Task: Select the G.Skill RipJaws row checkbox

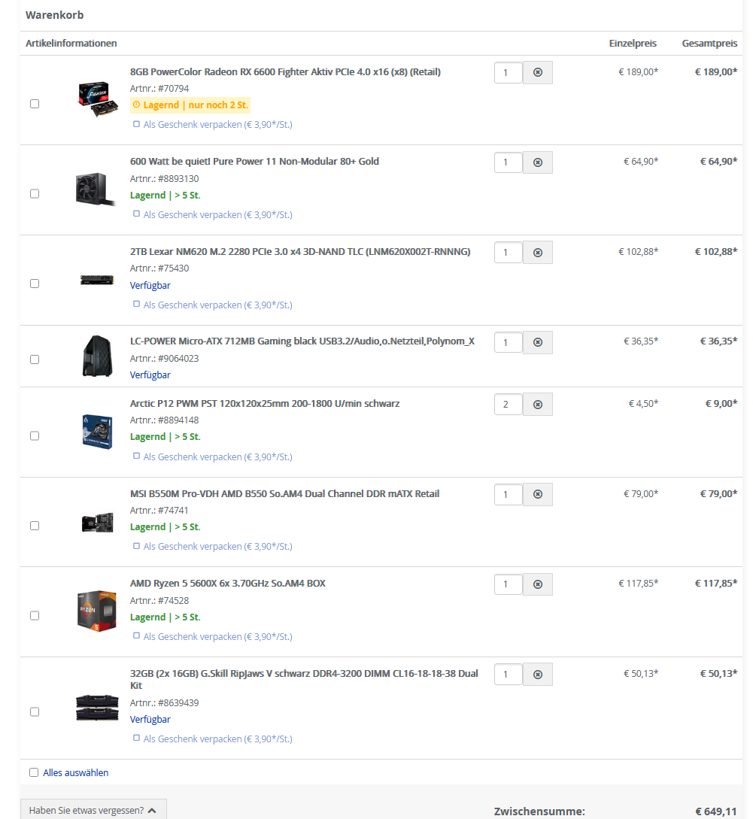Action: (35, 712)
